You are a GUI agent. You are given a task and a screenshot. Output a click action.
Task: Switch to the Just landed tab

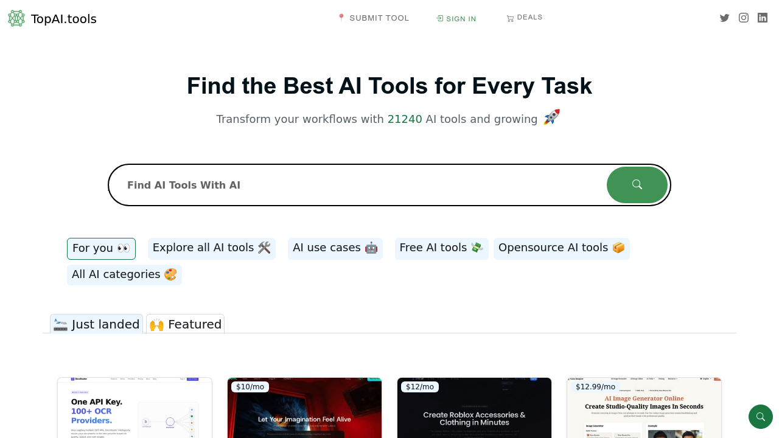point(96,324)
